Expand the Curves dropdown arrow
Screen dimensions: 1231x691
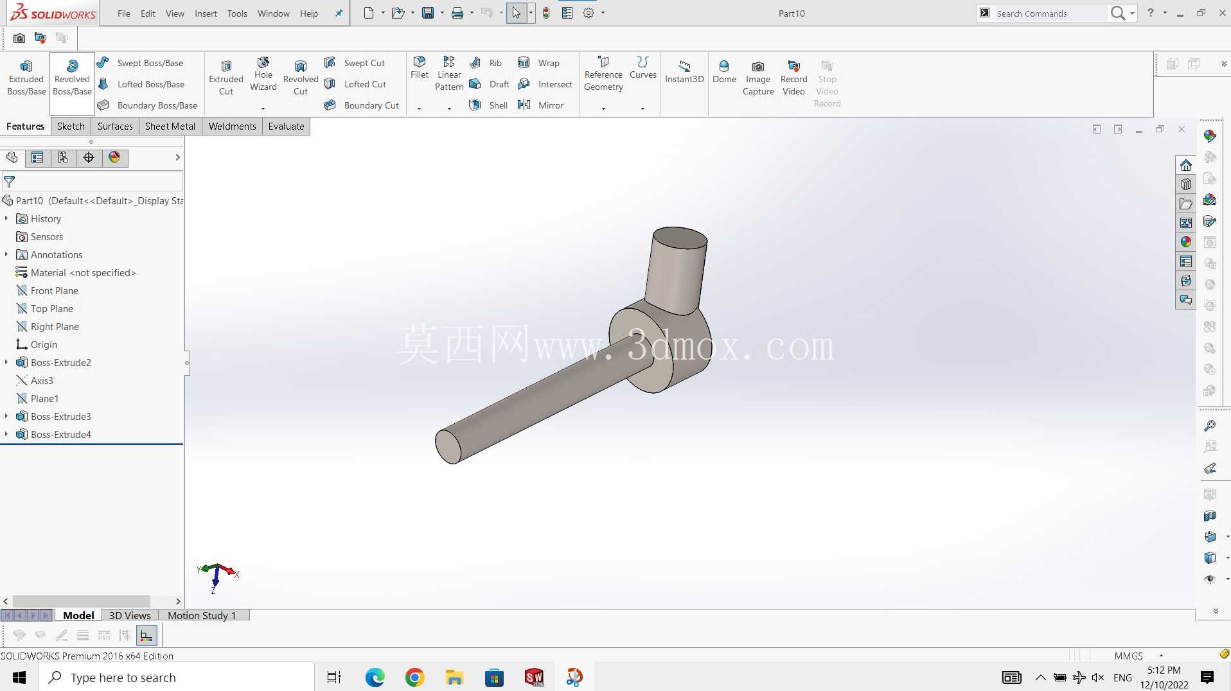click(642, 109)
